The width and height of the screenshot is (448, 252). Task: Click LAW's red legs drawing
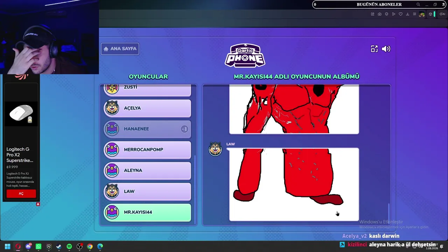coord(294,184)
